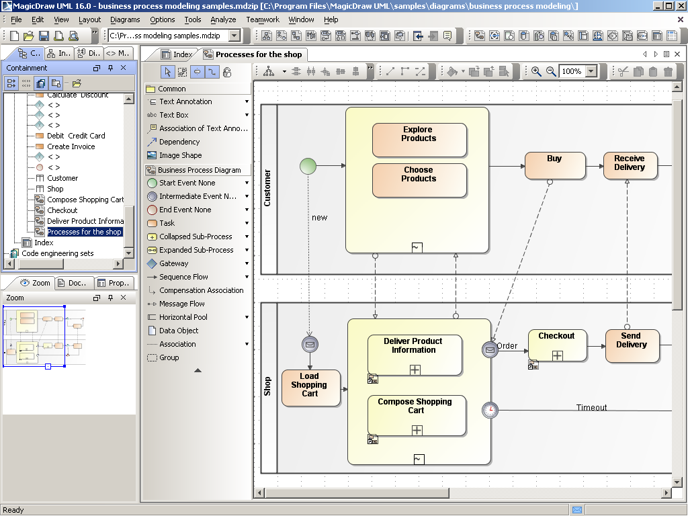Click the diagram layout tree icon

(269, 71)
